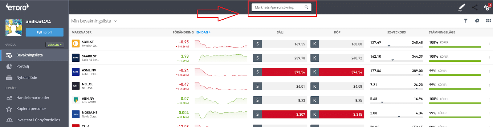The height and width of the screenshot is (127, 493).
Task: Click the Handelsmarknader trend icon
Action: (9, 98)
